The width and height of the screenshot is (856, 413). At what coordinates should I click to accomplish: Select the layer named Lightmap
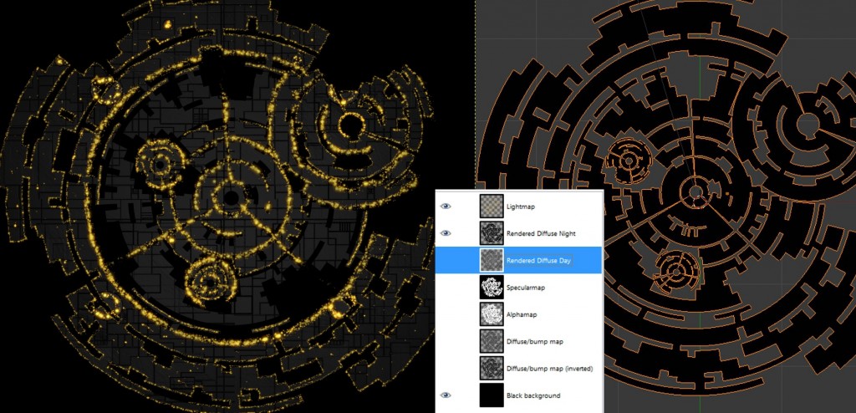pos(520,206)
